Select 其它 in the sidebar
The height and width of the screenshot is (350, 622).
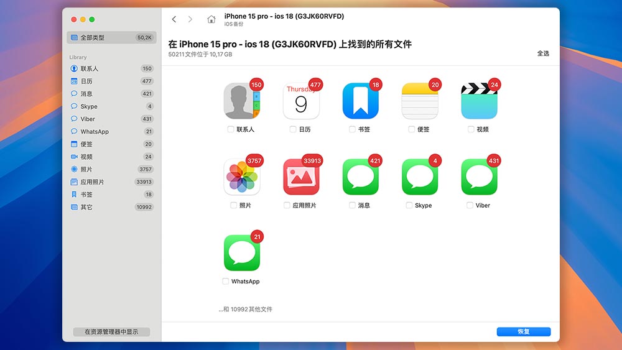pyautogui.click(x=111, y=207)
